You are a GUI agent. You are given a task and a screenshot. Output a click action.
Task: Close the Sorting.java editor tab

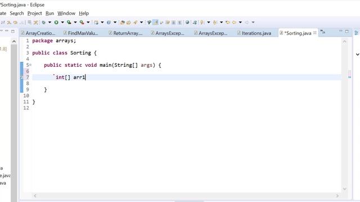click(315, 33)
